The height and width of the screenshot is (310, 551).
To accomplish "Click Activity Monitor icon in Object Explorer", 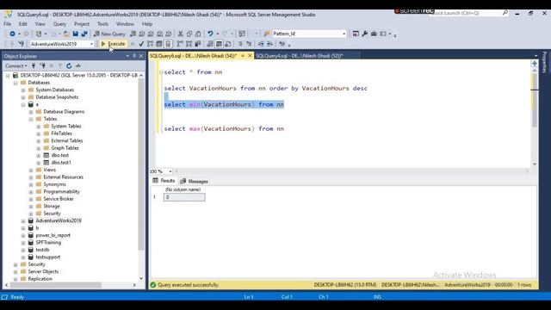I will 78,65.
